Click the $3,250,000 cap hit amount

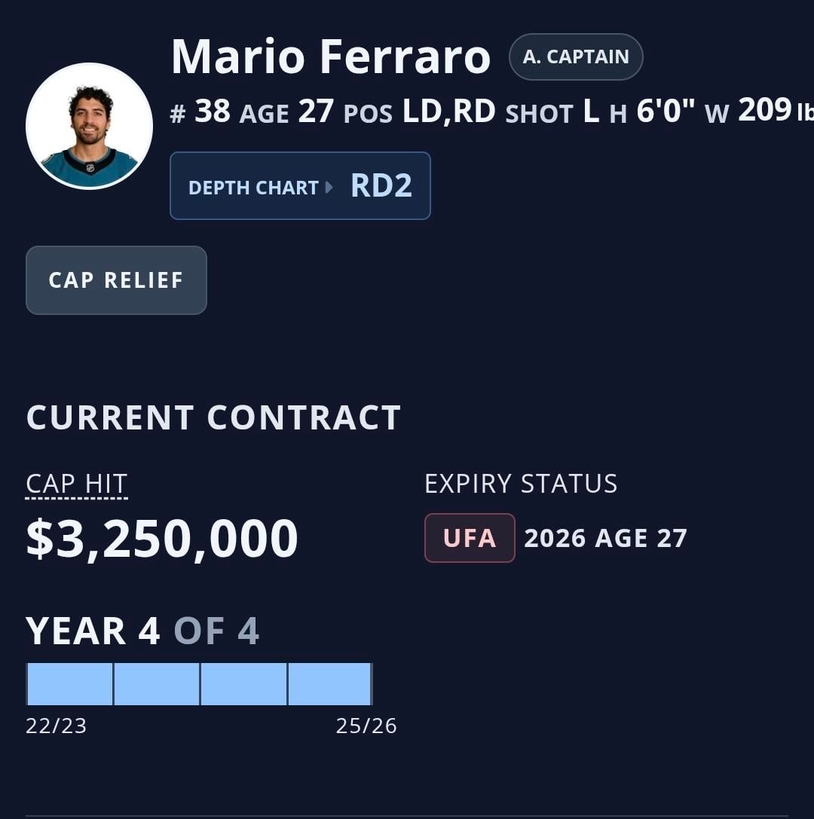[162, 539]
